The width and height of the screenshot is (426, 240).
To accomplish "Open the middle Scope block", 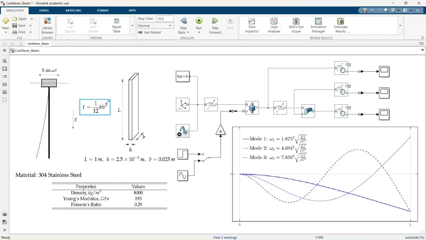I will (384, 93).
